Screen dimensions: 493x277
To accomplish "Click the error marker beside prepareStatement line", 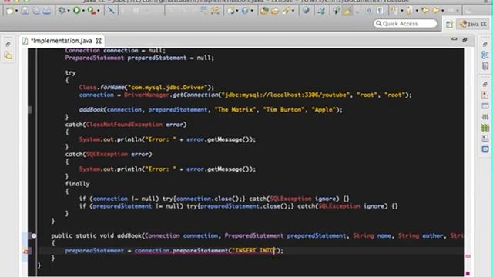I will click(25, 251).
